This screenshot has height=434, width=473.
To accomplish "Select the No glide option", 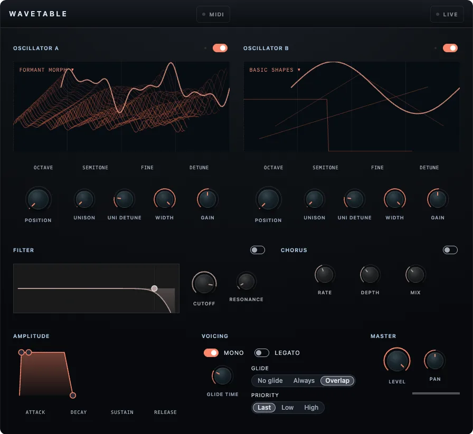I will (x=270, y=381).
